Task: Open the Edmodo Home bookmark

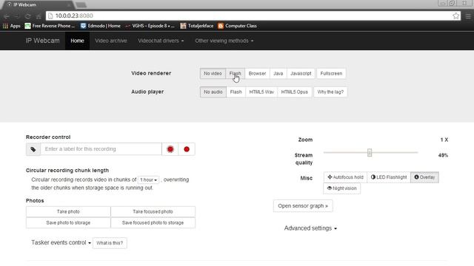Action: click(101, 26)
